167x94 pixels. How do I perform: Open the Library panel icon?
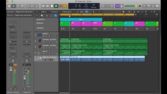tap(9, 6)
